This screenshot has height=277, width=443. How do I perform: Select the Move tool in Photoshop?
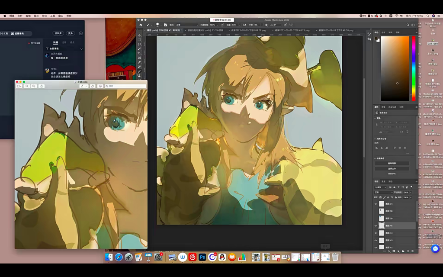tap(139, 35)
